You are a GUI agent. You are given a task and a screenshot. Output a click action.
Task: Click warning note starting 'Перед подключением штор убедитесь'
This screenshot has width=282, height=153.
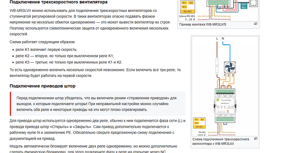tap(98, 104)
